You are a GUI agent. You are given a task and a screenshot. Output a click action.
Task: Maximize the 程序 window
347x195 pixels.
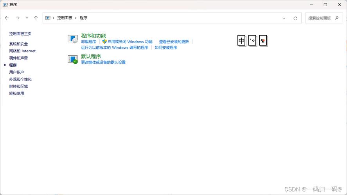pyautogui.click(x=325, y=5)
